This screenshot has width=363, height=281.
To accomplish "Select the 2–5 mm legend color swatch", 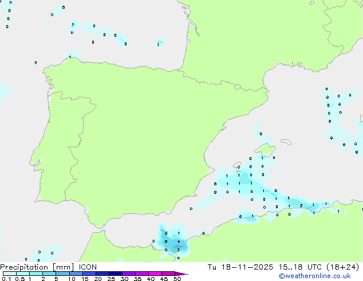I will pos(49,274).
